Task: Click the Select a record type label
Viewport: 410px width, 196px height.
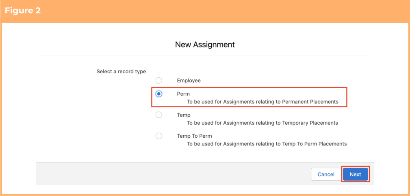Action: pos(121,71)
